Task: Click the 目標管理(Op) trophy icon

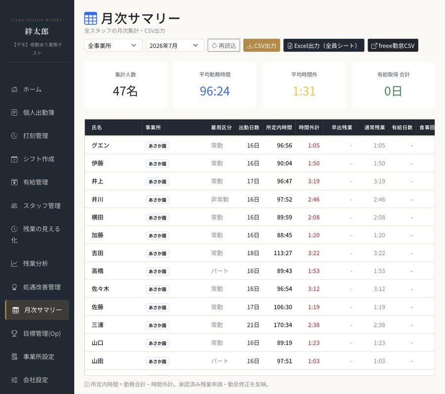Action: [14, 334]
